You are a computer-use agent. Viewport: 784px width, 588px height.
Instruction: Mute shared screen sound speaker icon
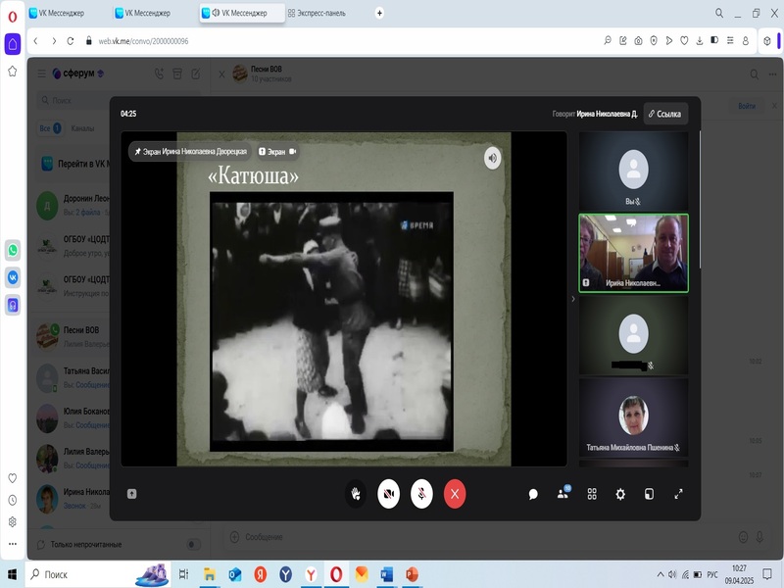click(493, 158)
